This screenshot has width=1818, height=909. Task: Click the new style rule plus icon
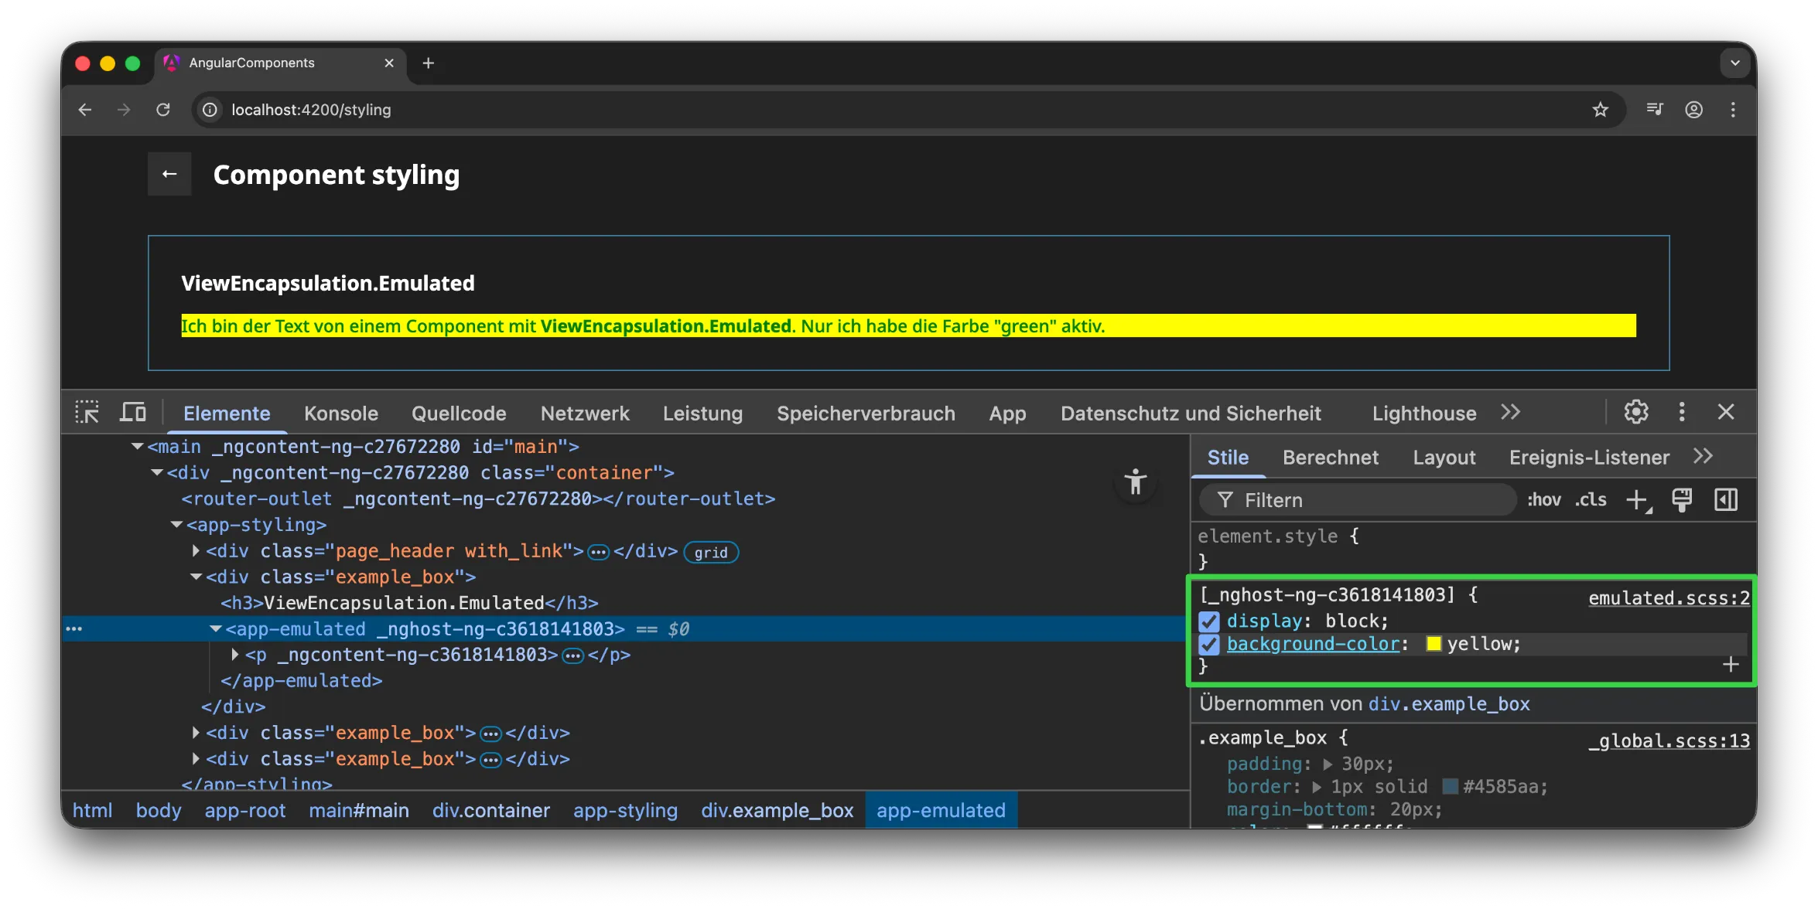point(1637,500)
